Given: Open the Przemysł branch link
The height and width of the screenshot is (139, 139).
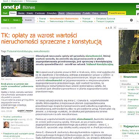Looking at the screenshot, I should tap(86, 19).
